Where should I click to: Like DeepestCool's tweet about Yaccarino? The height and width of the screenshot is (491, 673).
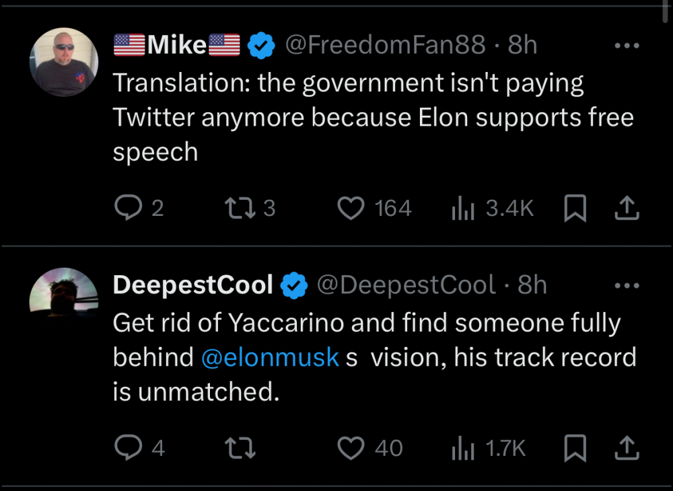[350, 448]
